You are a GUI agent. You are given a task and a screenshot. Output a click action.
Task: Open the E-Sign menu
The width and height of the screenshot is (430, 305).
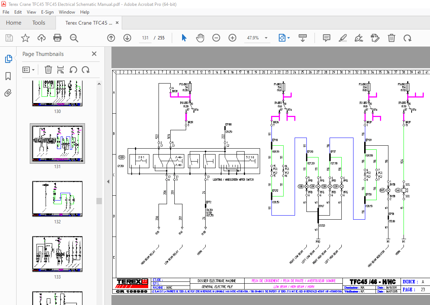coord(47,12)
